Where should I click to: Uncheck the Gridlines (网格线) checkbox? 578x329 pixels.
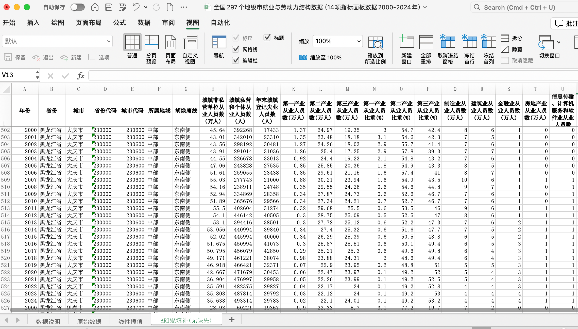tap(236, 49)
